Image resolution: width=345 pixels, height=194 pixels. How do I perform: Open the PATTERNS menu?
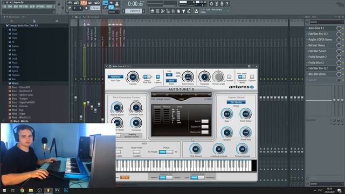coord(24,6)
